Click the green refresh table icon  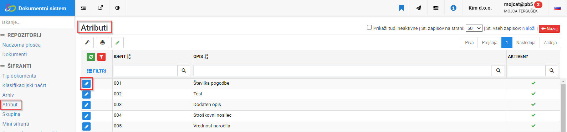(x=91, y=57)
